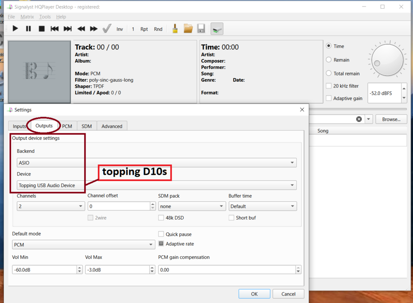The height and width of the screenshot is (303, 413).
Task: Switch to the PCM tab
Action: point(67,126)
